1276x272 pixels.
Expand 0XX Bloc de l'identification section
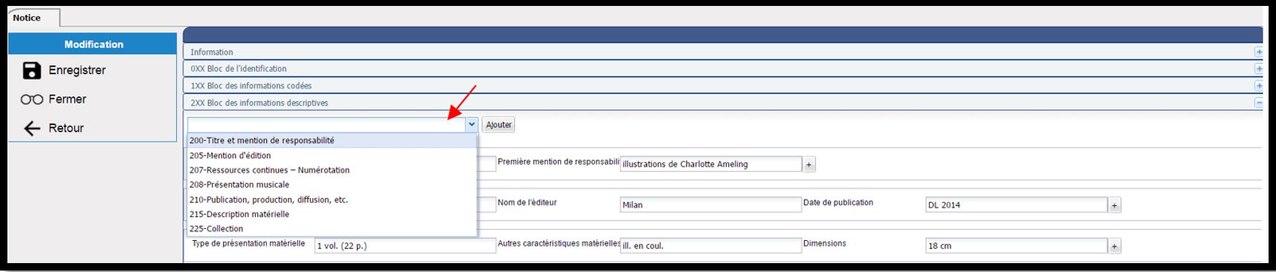tap(1258, 69)
